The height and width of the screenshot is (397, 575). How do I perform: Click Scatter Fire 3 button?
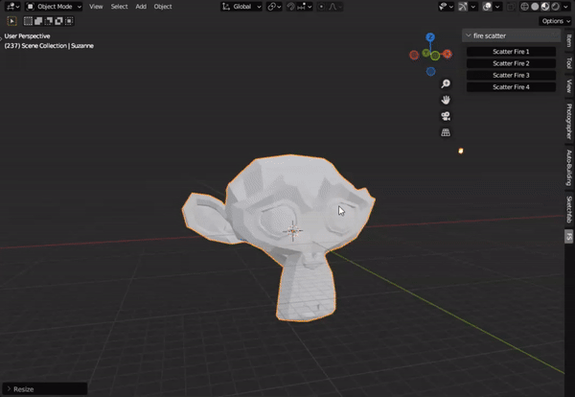(x=511, y=75)
